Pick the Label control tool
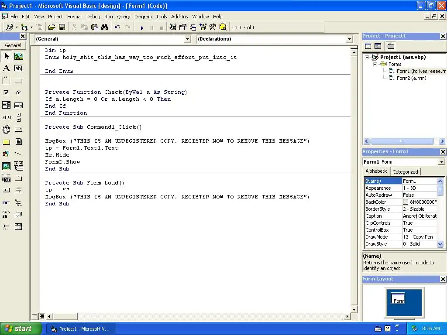The height and width of the screenshot is (335, 447). tap(6, 68)
